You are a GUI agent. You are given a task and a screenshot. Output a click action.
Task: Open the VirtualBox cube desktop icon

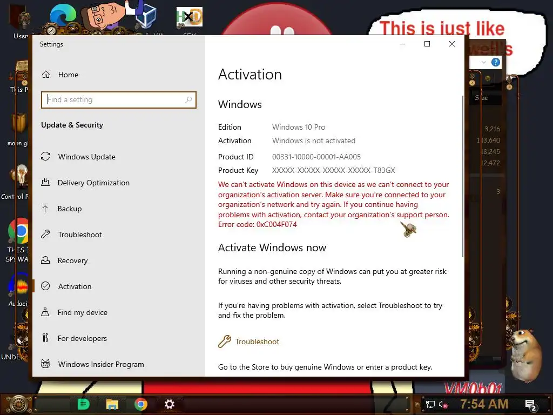pyautogui.click(x=146, y=16)
